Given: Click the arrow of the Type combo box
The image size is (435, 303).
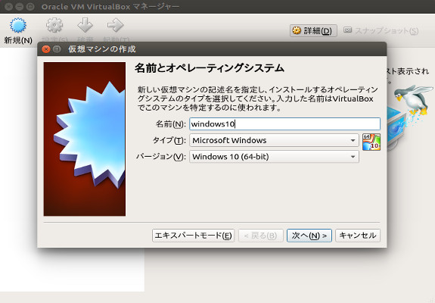Looking at the screenshot, I should click(x=353, y=140).
